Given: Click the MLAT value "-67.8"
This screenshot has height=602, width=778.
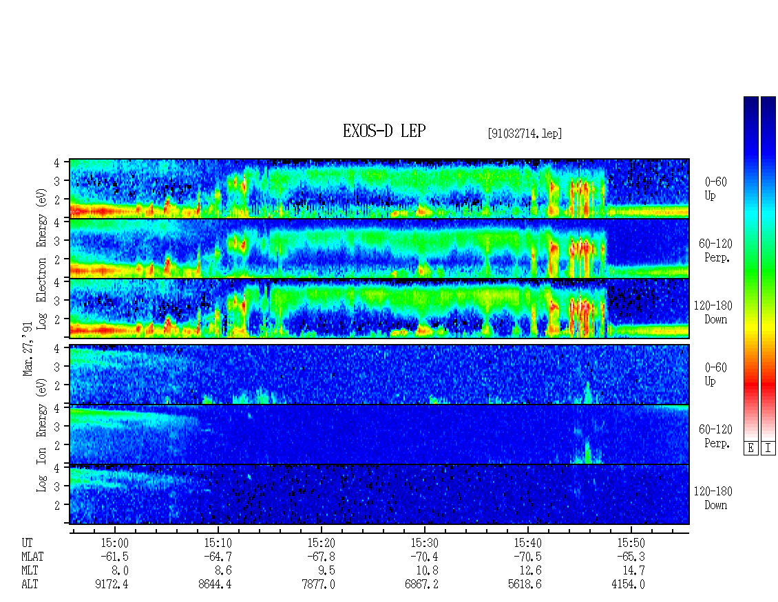Looking at the screenshot, I should click(321, 557).
